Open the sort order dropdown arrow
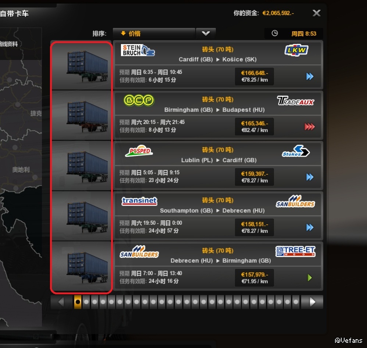The image size is (367, 348). (206, 33)
